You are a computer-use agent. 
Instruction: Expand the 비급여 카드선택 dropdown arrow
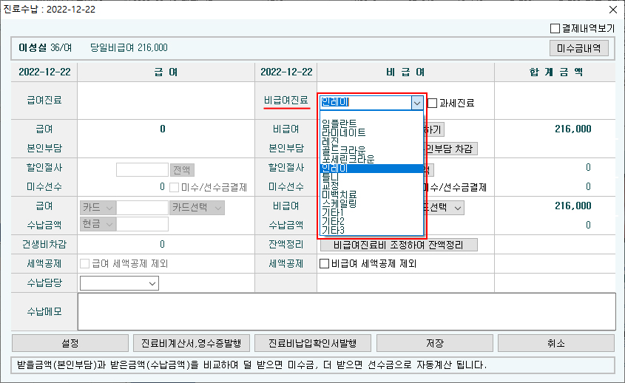coord(458,209)
